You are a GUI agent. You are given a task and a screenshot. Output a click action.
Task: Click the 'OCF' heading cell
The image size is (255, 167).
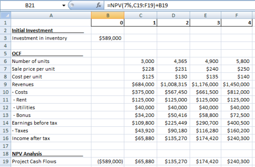(51, 53)
